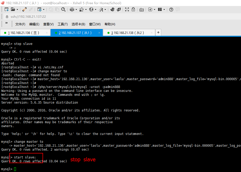Open the 文件(F) menu
This screenshot has height=172, width=241.
click(20, 24)
